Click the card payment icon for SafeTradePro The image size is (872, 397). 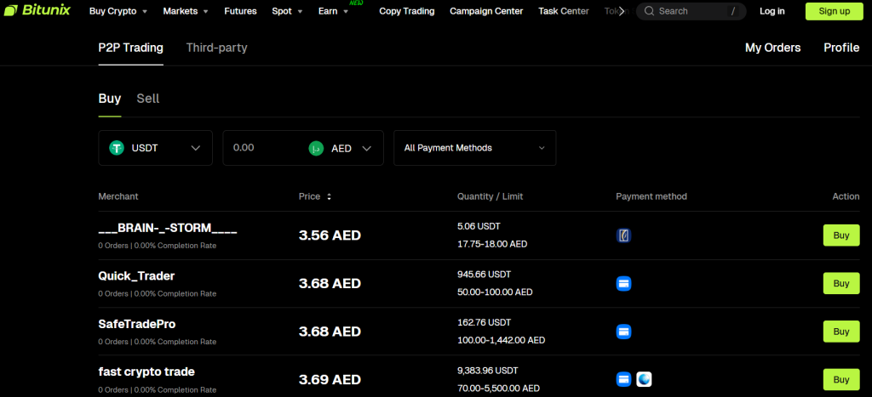click(x=624, y=332)
